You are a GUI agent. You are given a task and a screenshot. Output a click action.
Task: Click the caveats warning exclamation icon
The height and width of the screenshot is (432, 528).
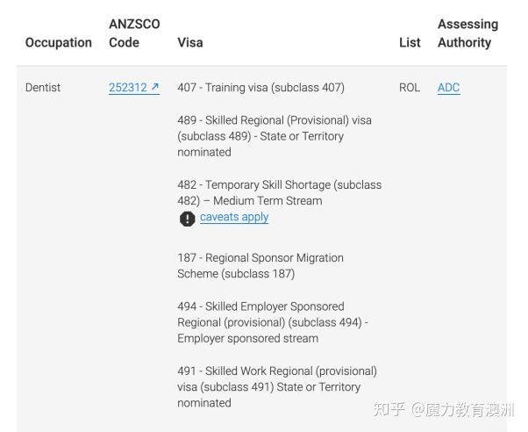point(187,218)
